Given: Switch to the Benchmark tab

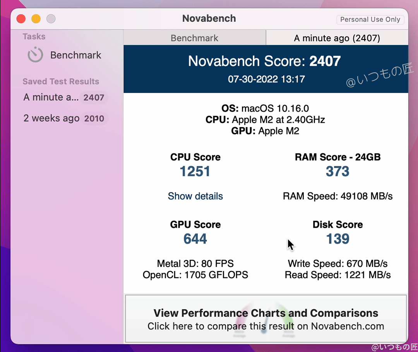Looking at the screenshot, I should [x=194, y=38].
